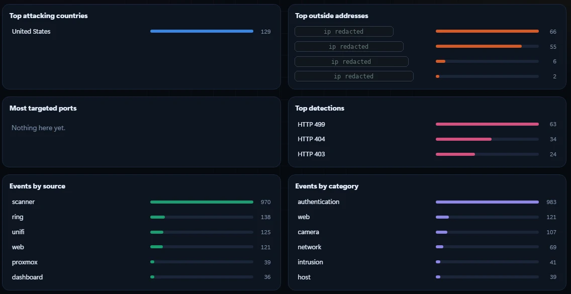This screenshot has width=571, height=294.
Task: Click the proxmox source row
Action: coord(141,262)
